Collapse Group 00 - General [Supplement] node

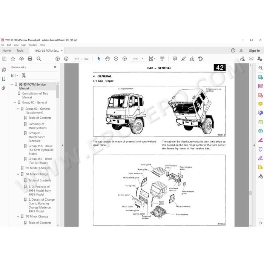point(18,109)
